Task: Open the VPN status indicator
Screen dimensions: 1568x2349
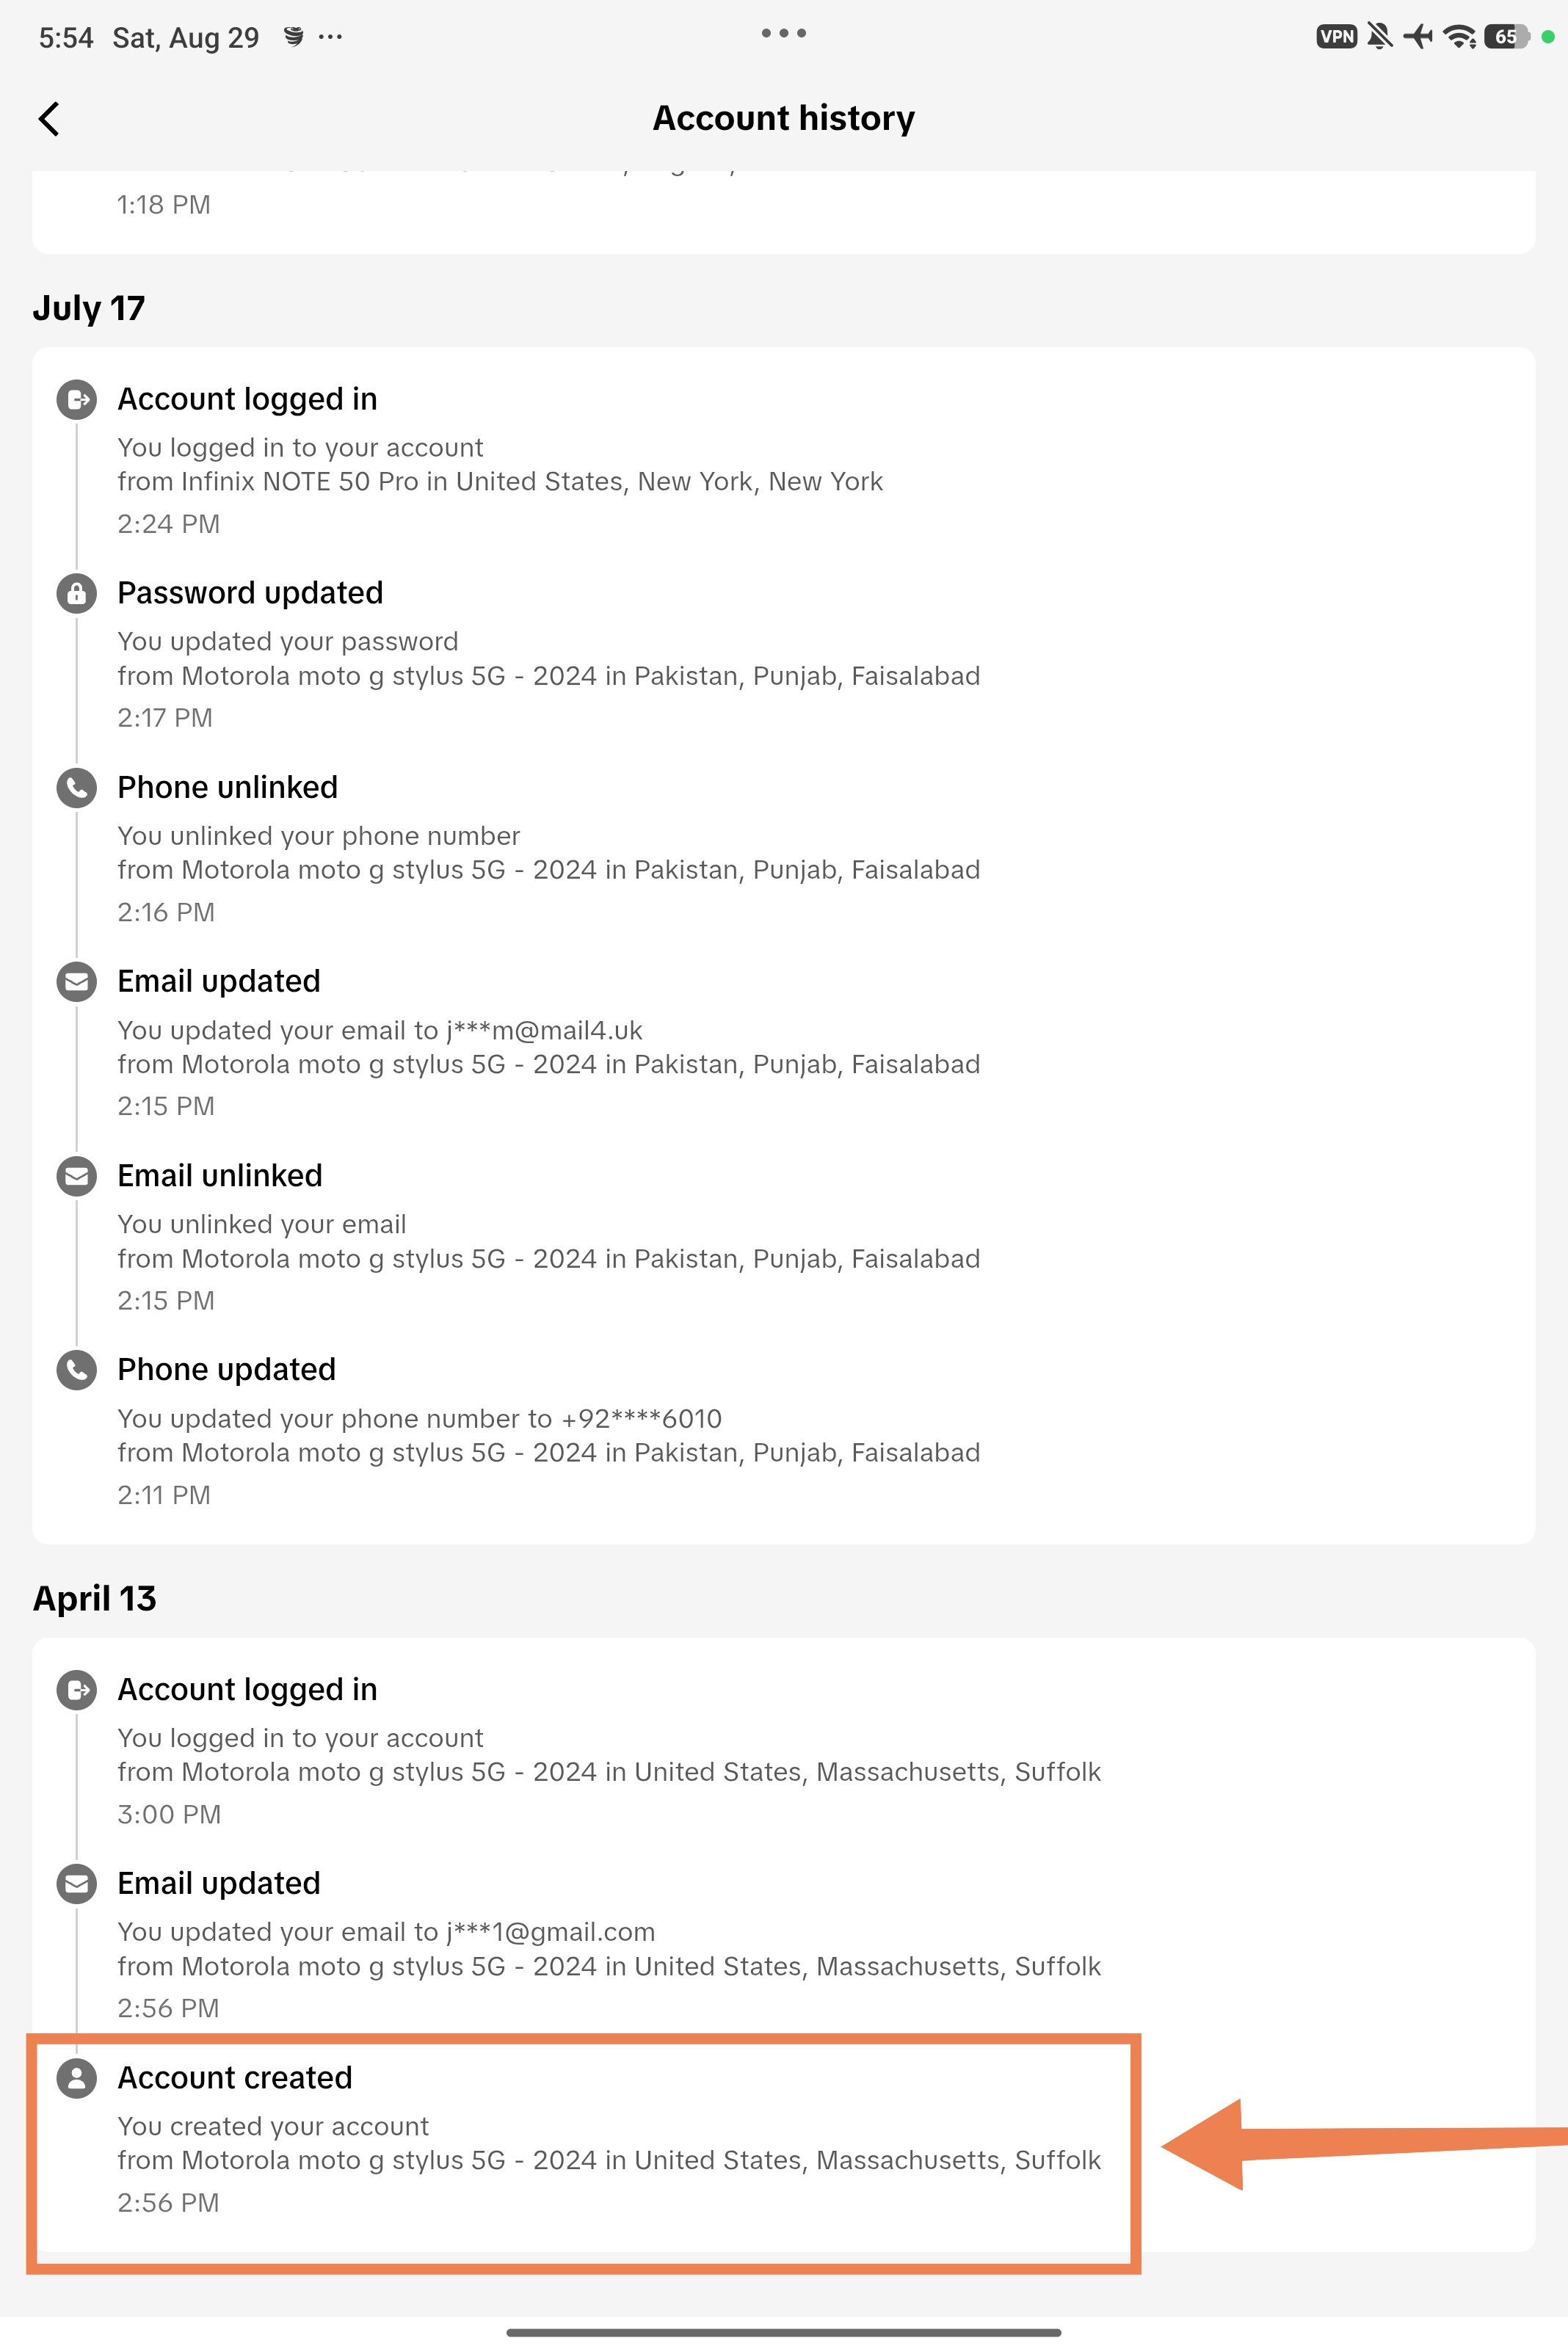Action: point(1336,37)
